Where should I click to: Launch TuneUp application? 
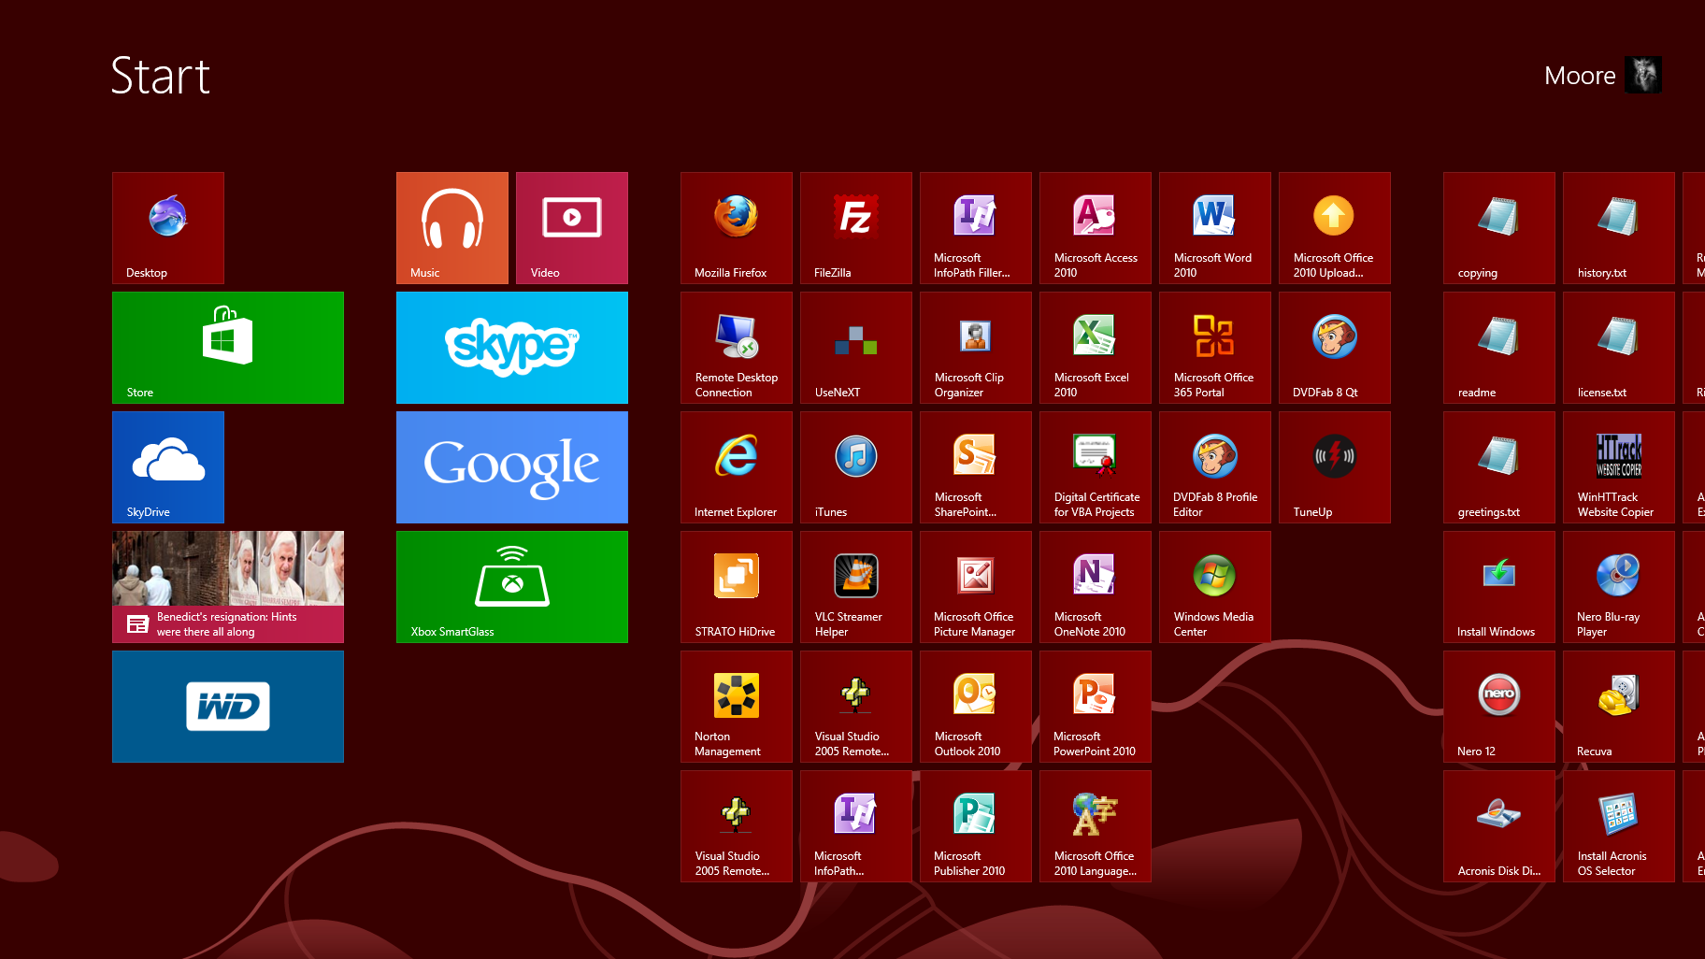coord(1334,466)
